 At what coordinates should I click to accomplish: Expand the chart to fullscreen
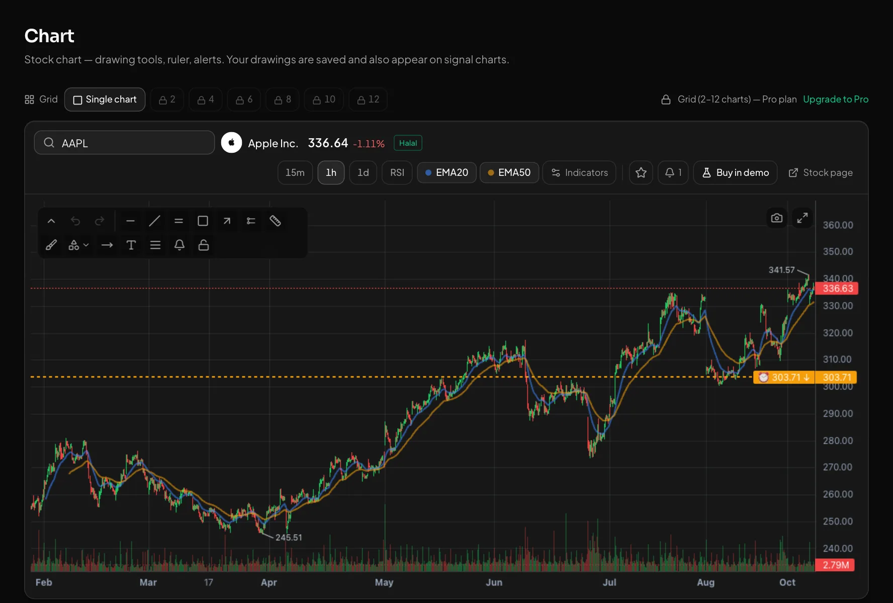(802, 218)
